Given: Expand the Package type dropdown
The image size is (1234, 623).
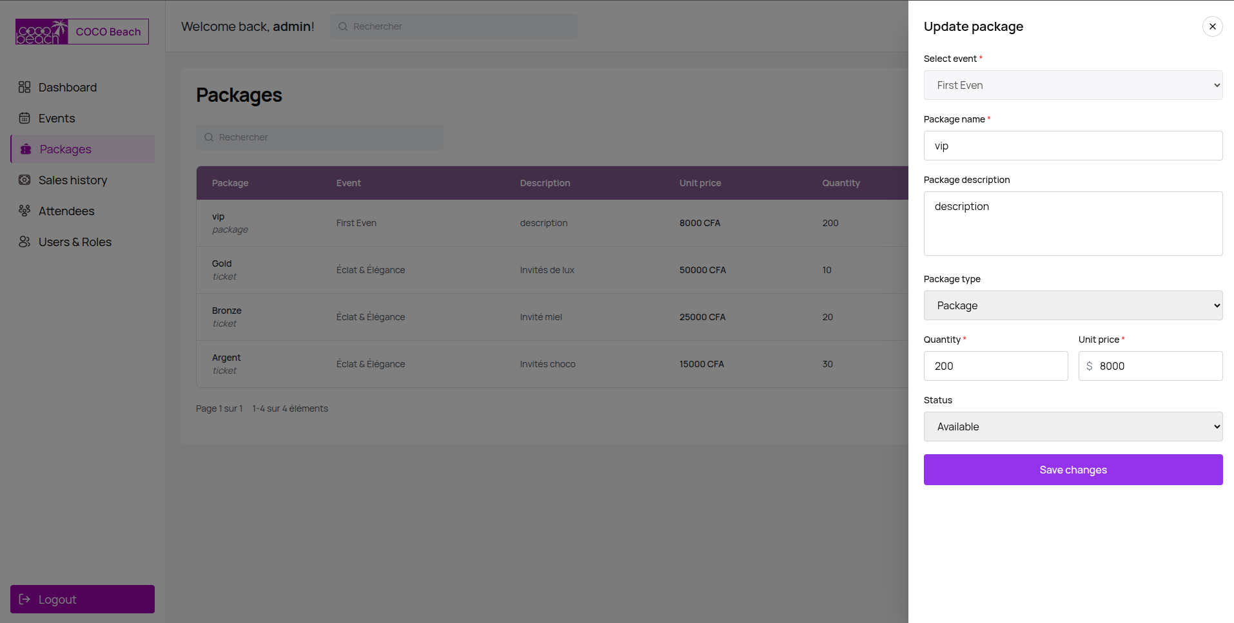Looking at the screenshot, I should click(1073, 305).
